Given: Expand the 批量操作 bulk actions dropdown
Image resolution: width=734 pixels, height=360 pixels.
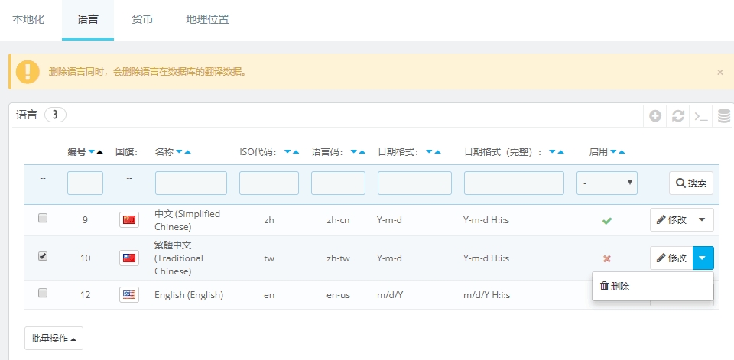Looking at the screenshot, I should 54,339.
